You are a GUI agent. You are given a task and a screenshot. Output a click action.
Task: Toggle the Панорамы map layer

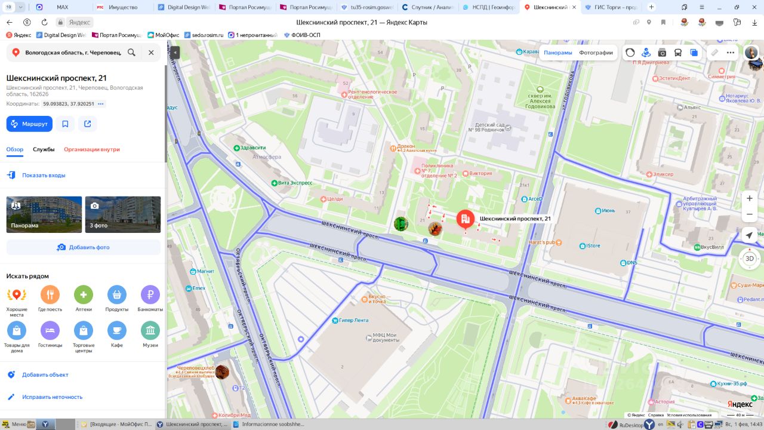[x=558, y=53]
